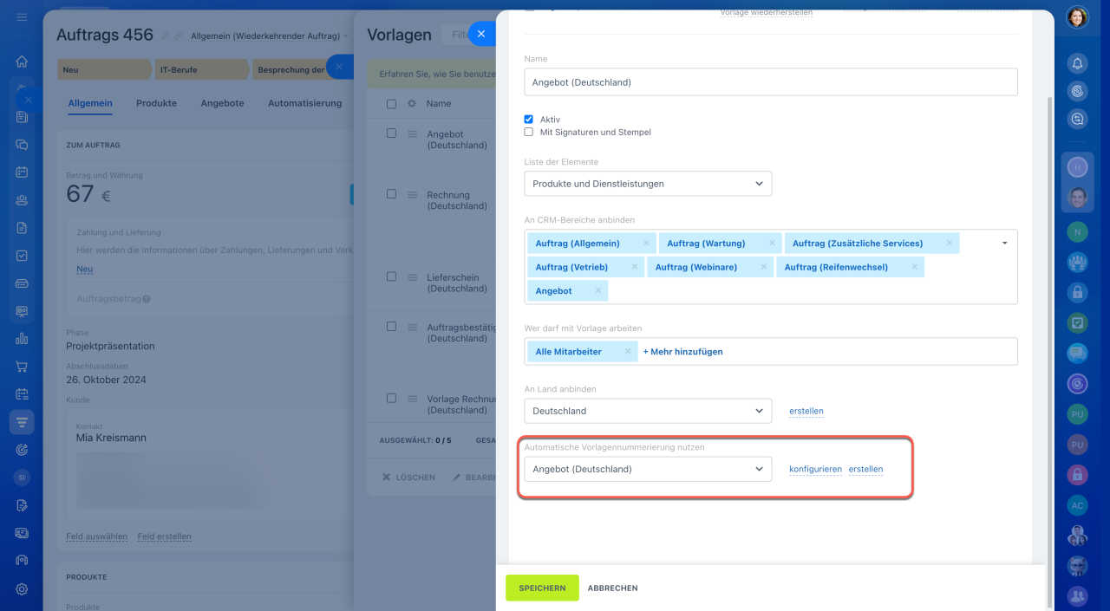The width and height of the screenshot is (1110, 611).
Task: Close the template editor with the blue X button
Action: (x=481, y=35)
